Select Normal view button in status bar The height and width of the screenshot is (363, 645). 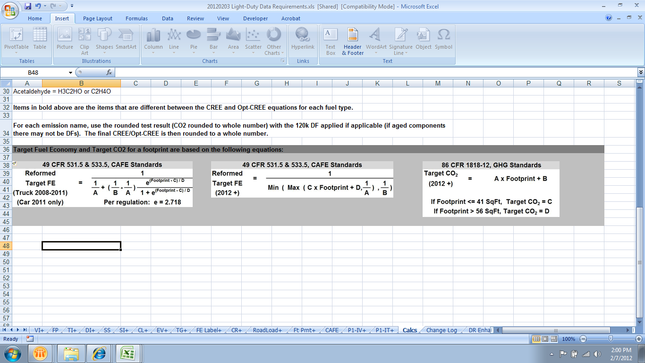536,339
